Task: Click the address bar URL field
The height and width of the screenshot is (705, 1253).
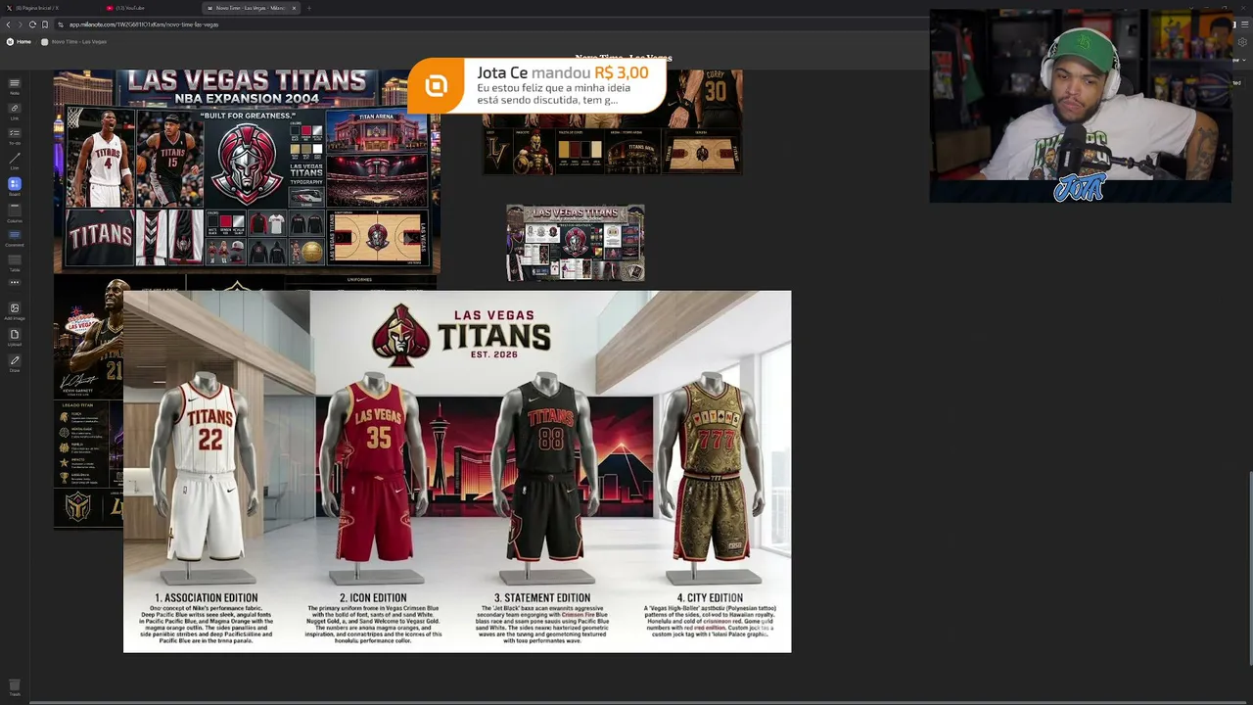Action: tap(489, 24)
